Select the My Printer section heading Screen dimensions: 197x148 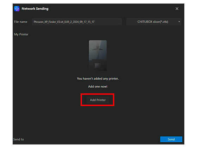(21, 35)
